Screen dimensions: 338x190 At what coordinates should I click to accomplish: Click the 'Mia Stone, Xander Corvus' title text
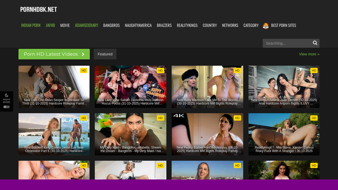click(x=284, y=149)
